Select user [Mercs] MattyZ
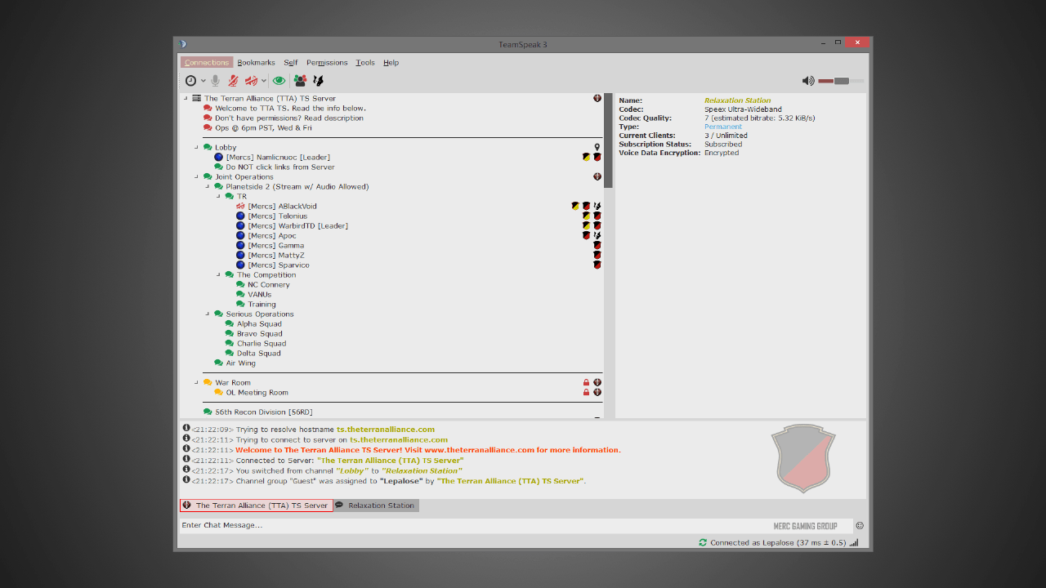1046x588 pixels. (x=276, y=255)
